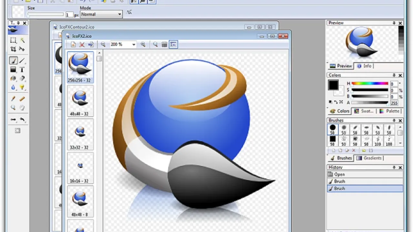Toggle auto-hide pin on Preview panel
413x232 pixels.
pos(394,23)
